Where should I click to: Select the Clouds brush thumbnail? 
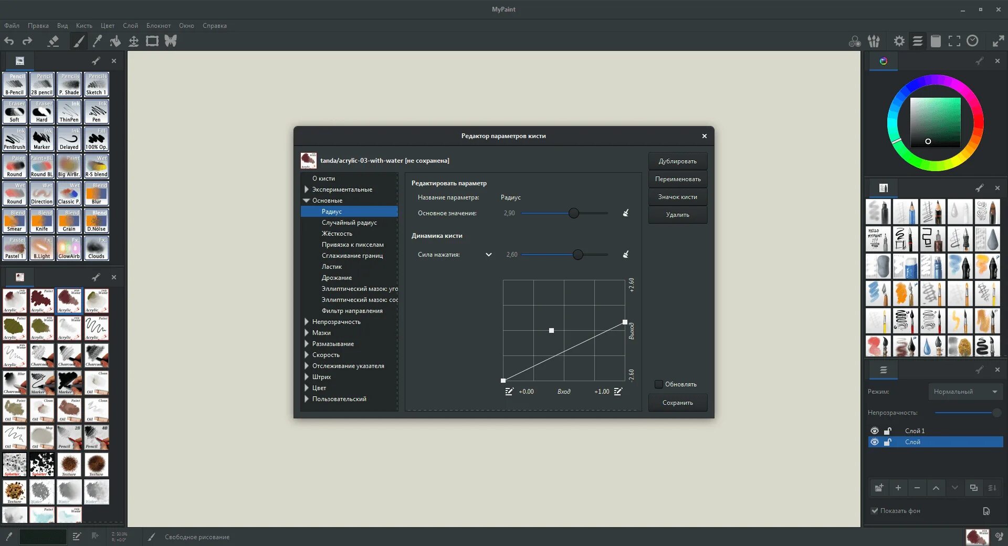(x=97, y=248)
